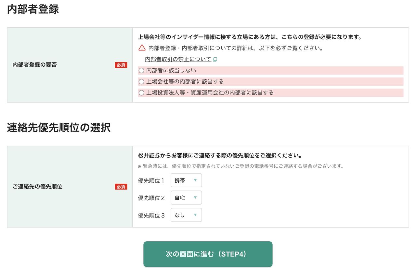Image resolution: width=416 pixels, height=268 pixels.
Task: Select the 内部者に該当しない radio button
Action: [x=141, y=71]
